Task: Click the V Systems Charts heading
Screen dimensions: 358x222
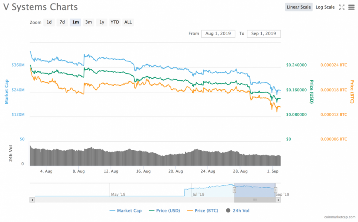Action: point(41,7)
